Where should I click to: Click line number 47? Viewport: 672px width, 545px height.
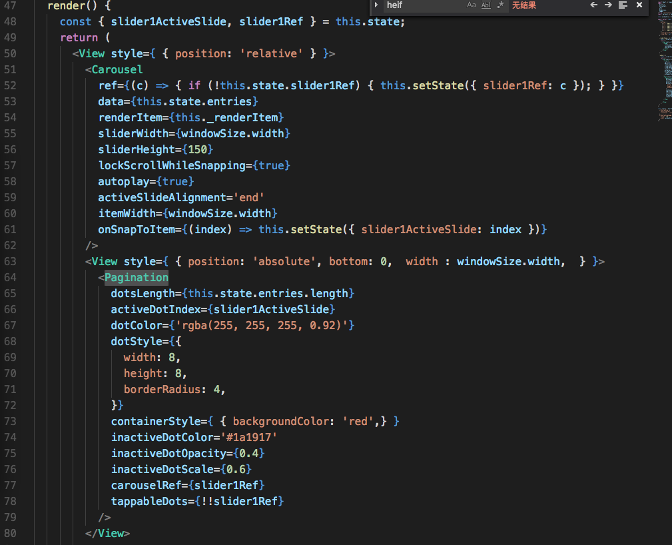[10, 5]
